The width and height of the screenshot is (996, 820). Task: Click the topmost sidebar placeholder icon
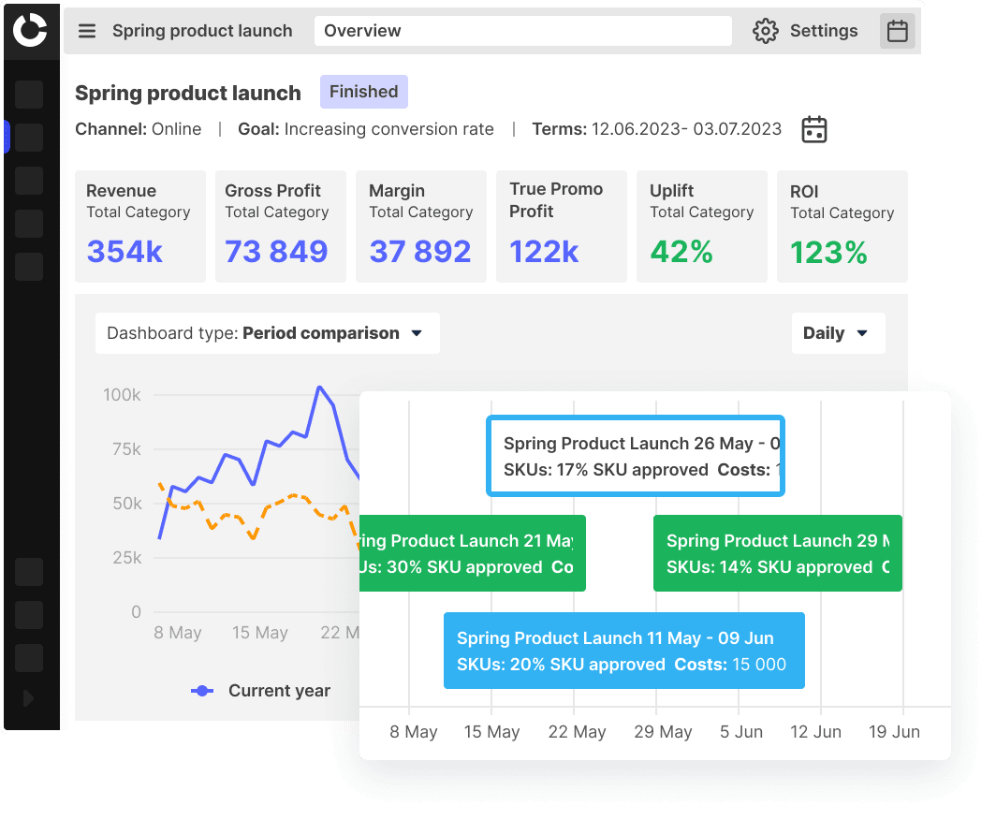point(29,95)
